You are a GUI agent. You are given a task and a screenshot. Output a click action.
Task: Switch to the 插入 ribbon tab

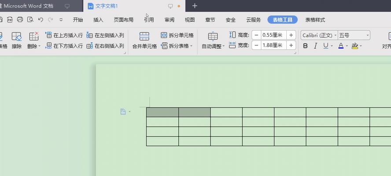pyautogui.click(x=98, y=20)
